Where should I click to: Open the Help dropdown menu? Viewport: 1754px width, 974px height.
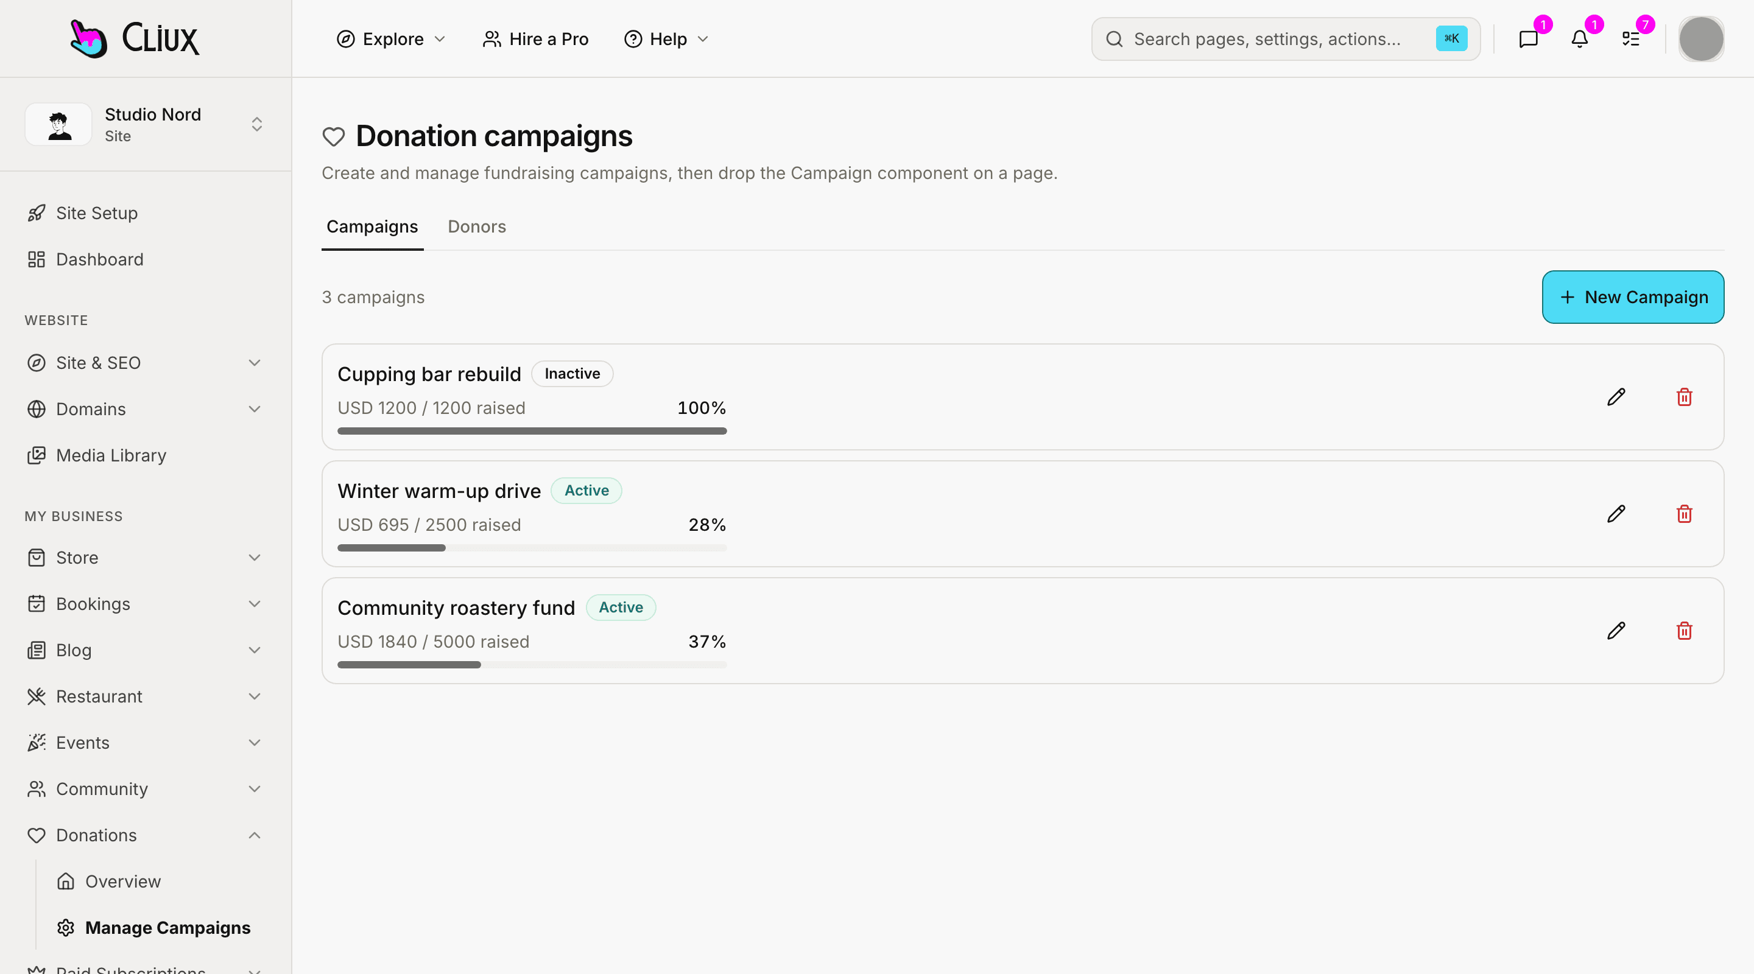(x=667, y=39)
